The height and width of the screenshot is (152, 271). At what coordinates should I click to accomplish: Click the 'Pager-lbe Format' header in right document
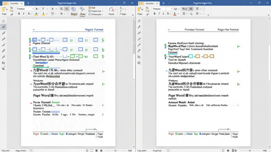pyautogui.click(x=228, y=30)
